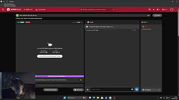Open Chrome from the taskbar
The width and height of the screenshot is (179, 100).
[110, 98]
